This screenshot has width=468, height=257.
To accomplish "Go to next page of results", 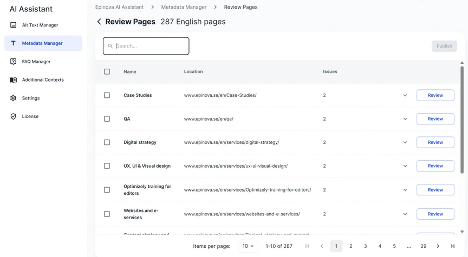I will pyautogui.click(x=438, y=246).
